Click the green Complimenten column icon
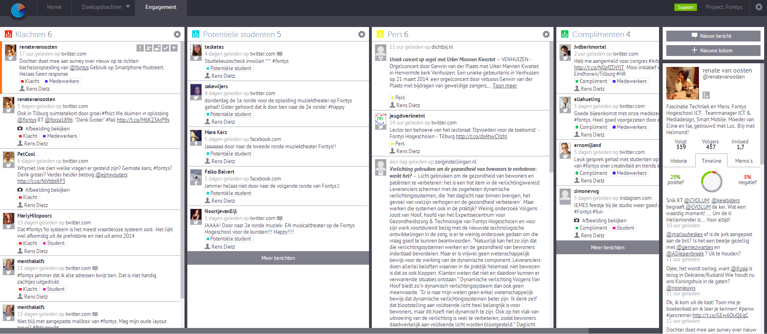This screenshot has width=767, height=334. tap(565, 34)
